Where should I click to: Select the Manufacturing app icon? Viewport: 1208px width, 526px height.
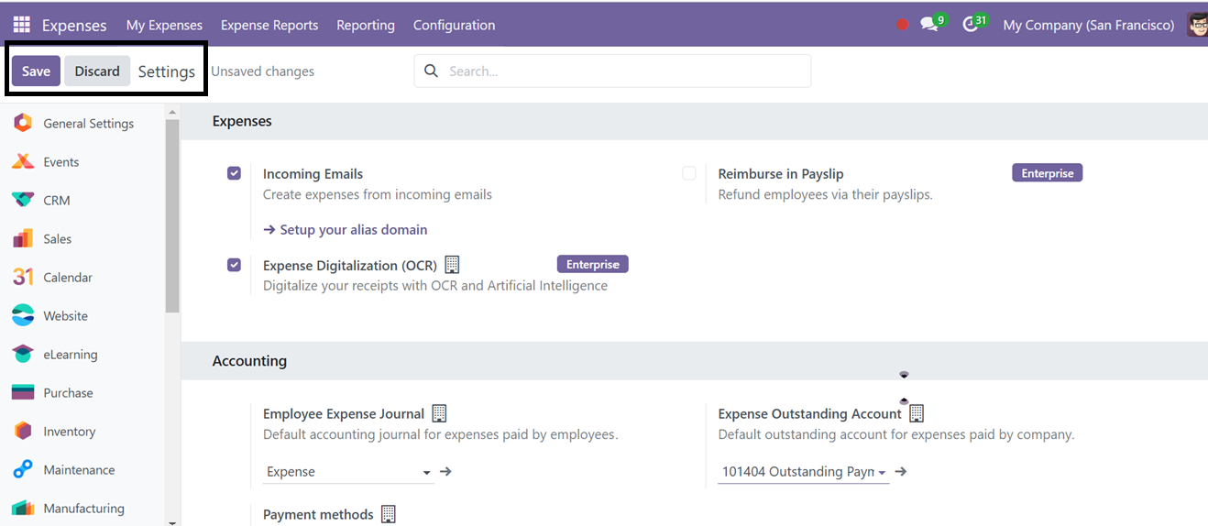tap(23, 508)
